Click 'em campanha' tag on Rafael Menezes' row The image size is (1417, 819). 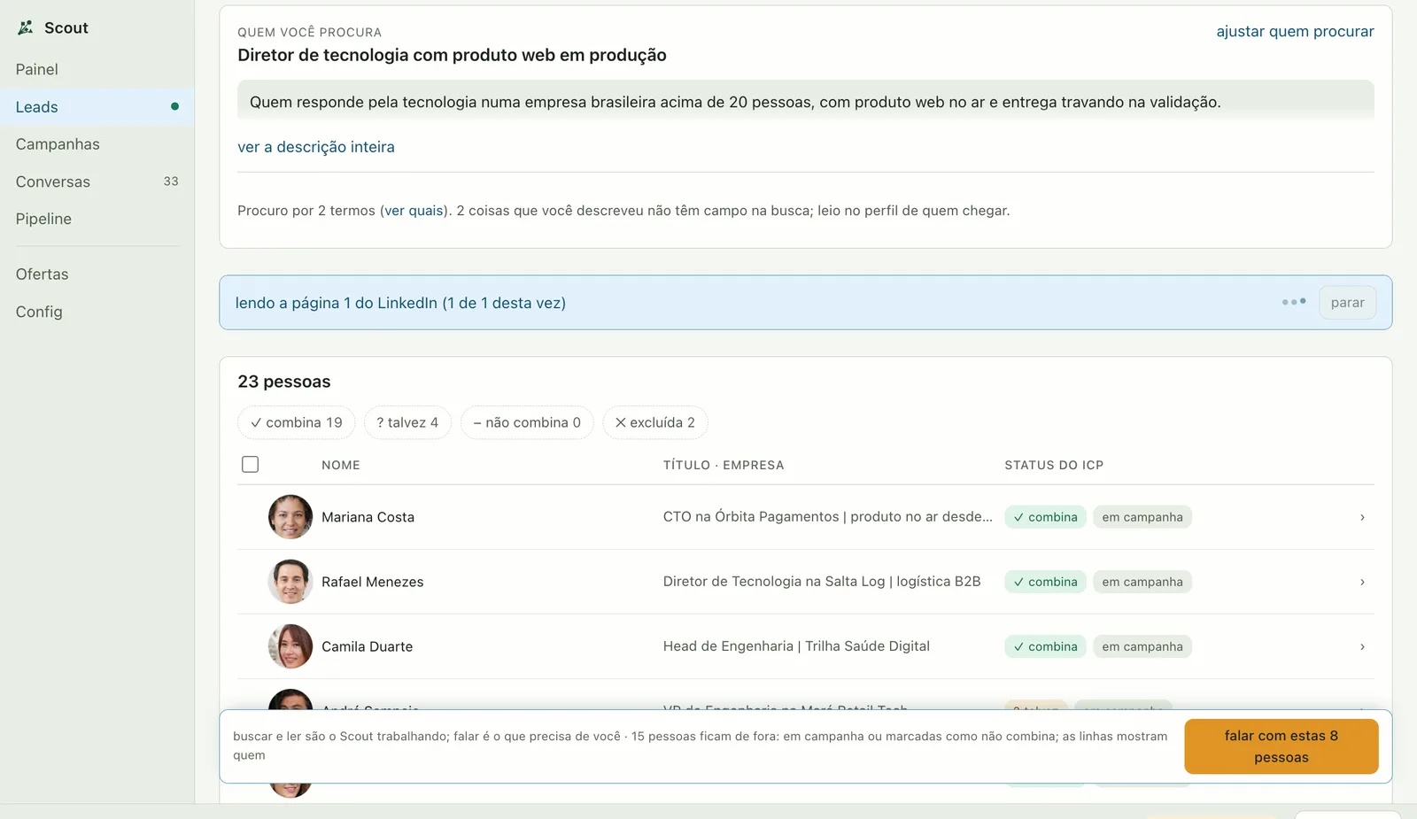point(1142,582)
